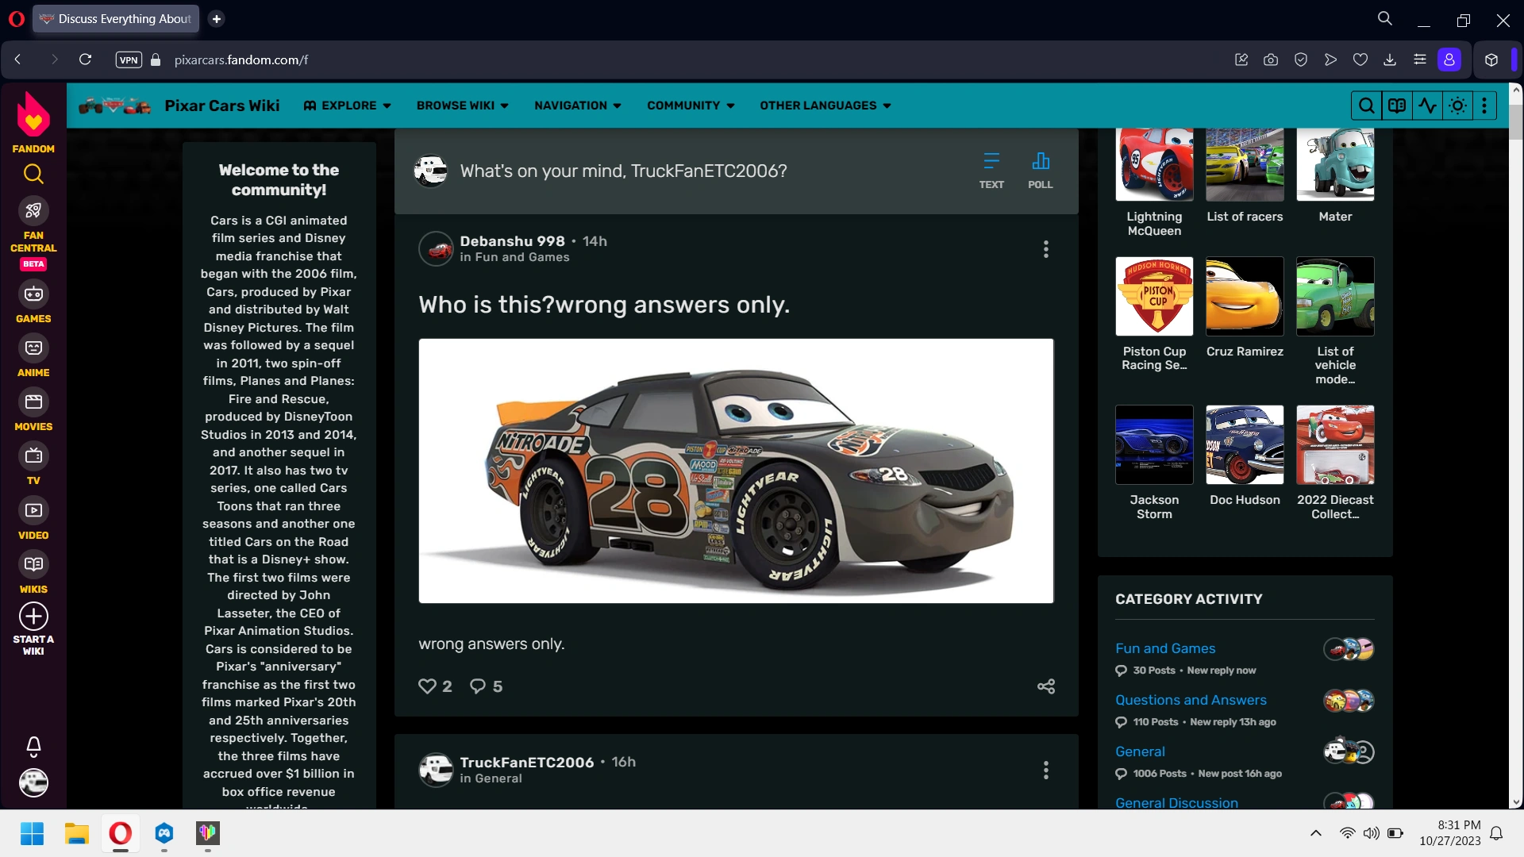The width and height of the screenshot is (1524, 857).
Task: Open Start a Wiki plus icon
Action: 33,617
